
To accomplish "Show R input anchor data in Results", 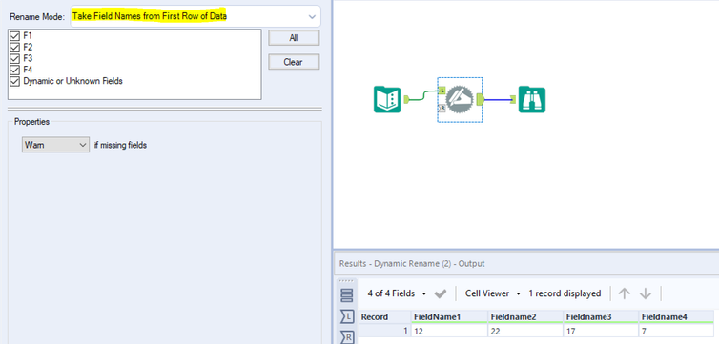I will coord(347,336).
